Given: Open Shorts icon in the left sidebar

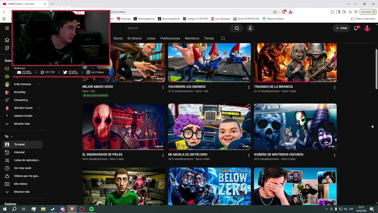Looking at the screenshot, I should click(7, 48).
